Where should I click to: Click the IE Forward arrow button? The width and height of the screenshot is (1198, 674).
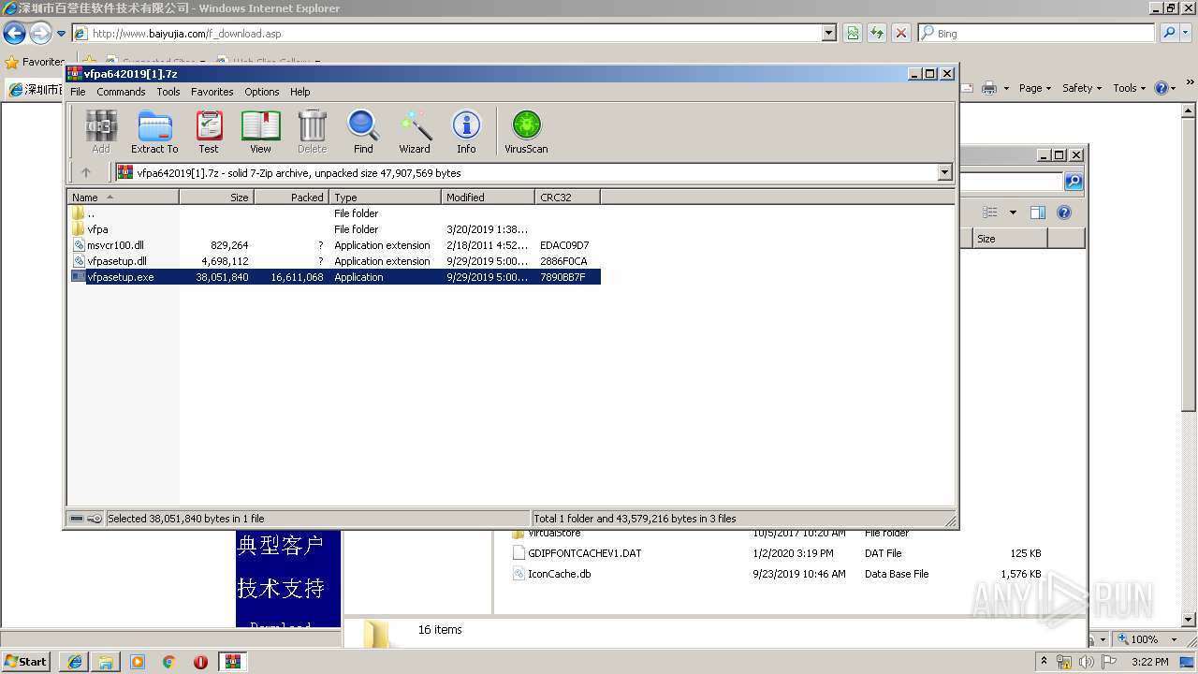40,34
